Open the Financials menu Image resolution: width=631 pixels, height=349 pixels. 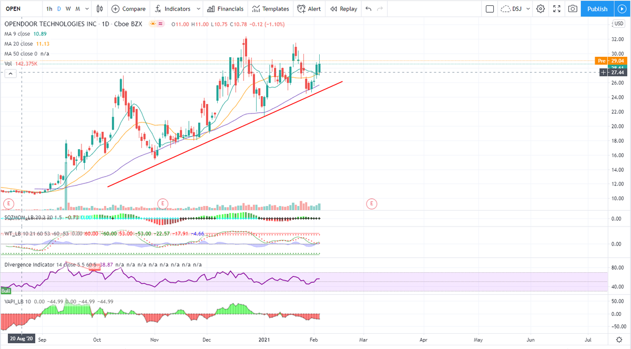(225, 8)
